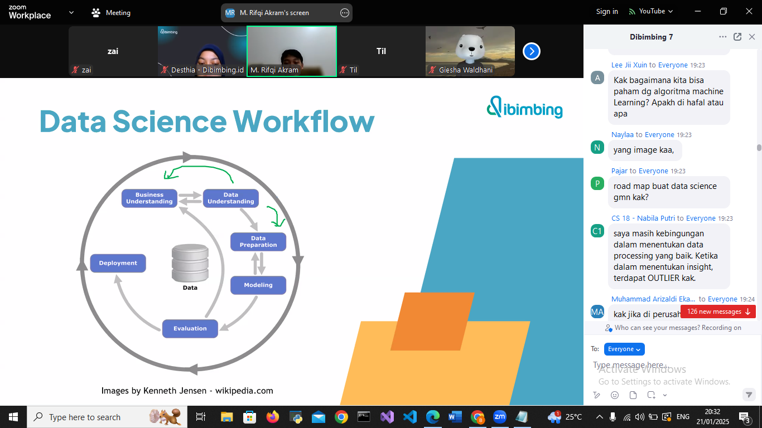Switch to the Meeting tab
762x428 pixels.
tap(111, 12)
